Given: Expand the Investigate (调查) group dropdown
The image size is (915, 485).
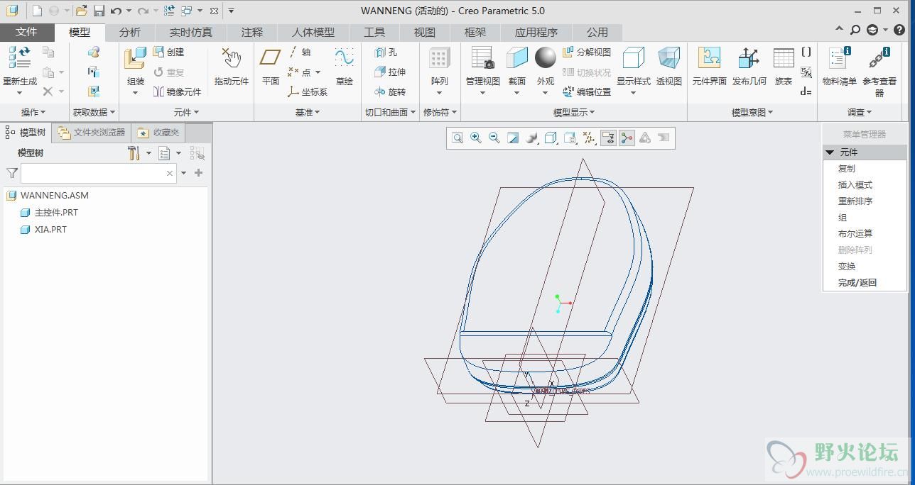Looking at the screenshot, I should [x=859, y=112].
